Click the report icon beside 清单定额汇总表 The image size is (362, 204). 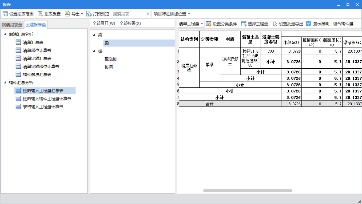tap(18, 58)
